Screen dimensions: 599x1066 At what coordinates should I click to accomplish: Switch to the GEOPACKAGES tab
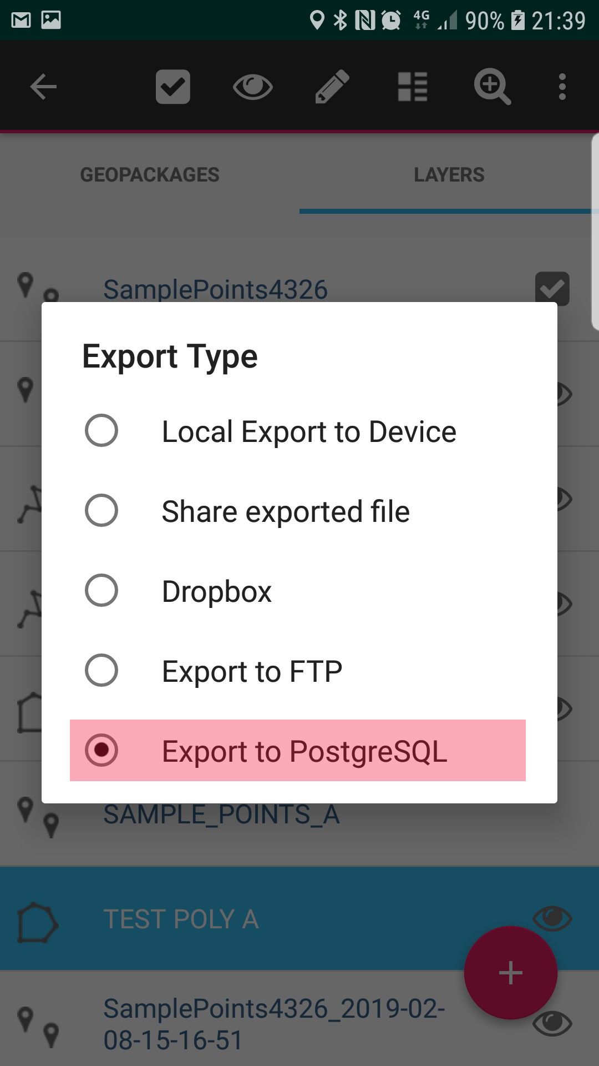coord(150,175)
